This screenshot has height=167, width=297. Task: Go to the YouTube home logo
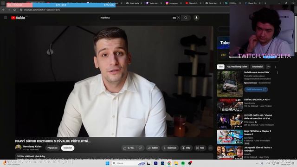point(18,18)
